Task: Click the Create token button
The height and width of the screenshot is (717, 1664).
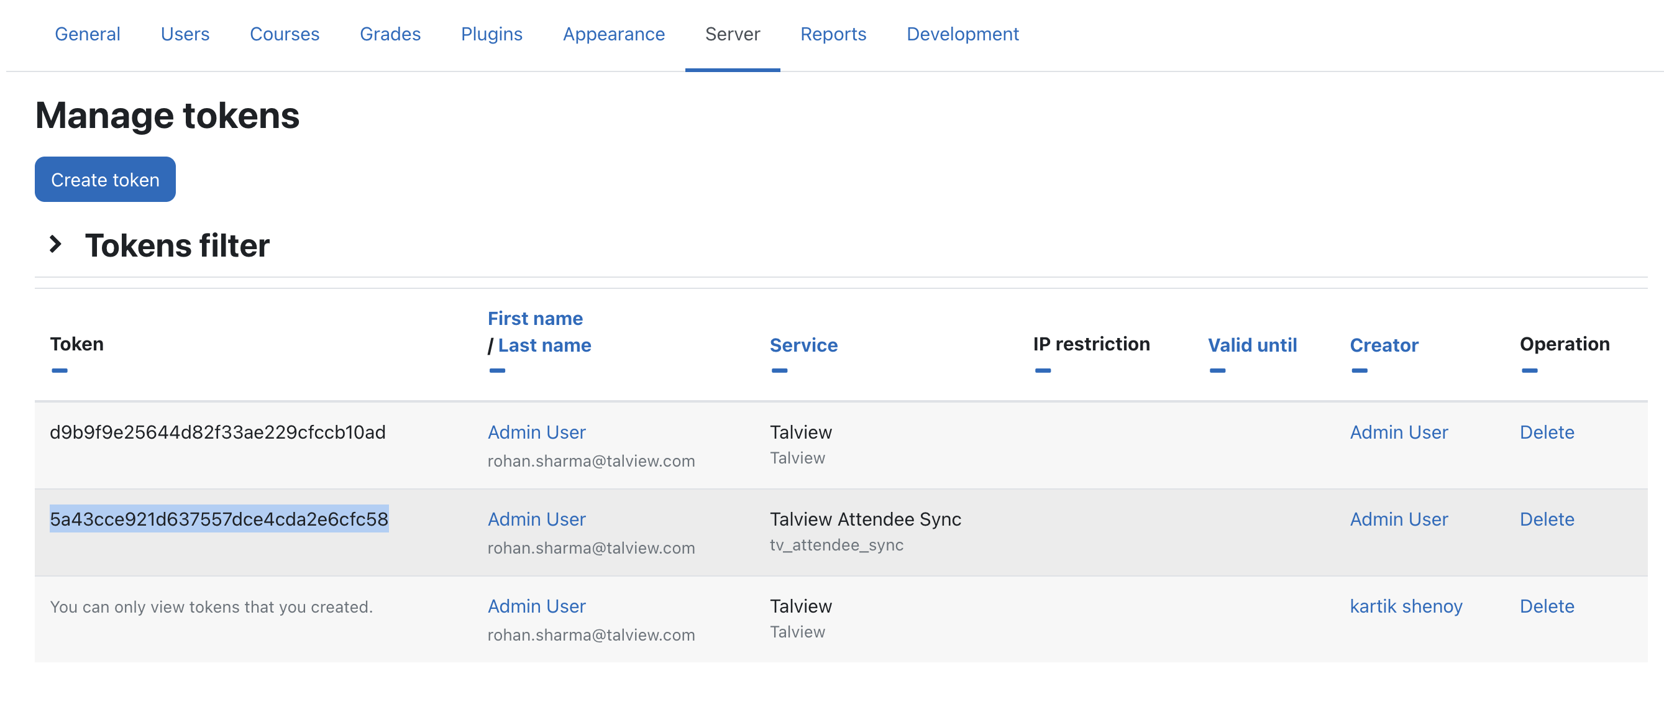Action: 105,180
